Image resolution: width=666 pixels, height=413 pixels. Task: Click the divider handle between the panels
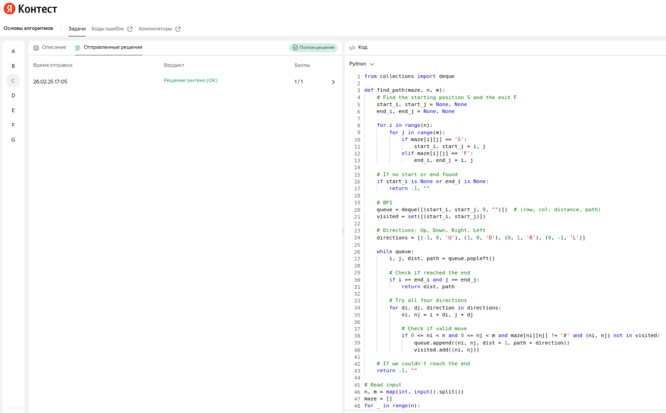(343, 231)
